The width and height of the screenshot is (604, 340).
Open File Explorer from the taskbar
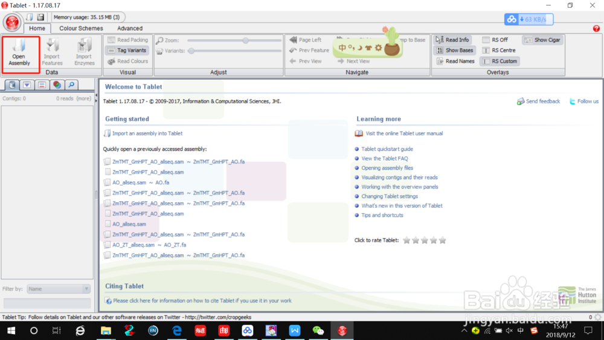tap(106, 331)
